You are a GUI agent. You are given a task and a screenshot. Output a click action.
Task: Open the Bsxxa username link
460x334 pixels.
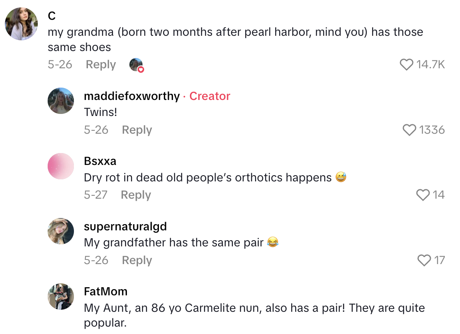(100, 161)
